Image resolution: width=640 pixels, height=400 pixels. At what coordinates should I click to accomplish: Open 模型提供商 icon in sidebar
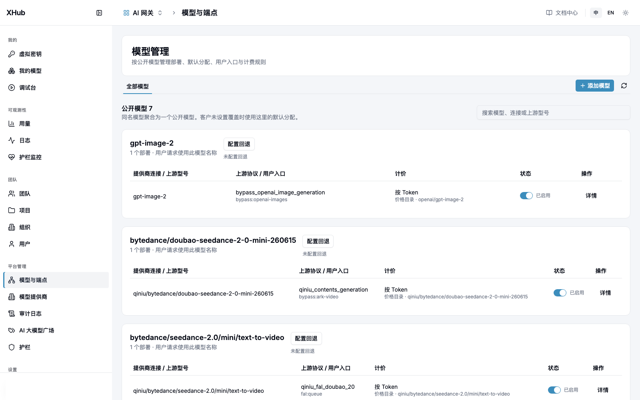point(12,297)
